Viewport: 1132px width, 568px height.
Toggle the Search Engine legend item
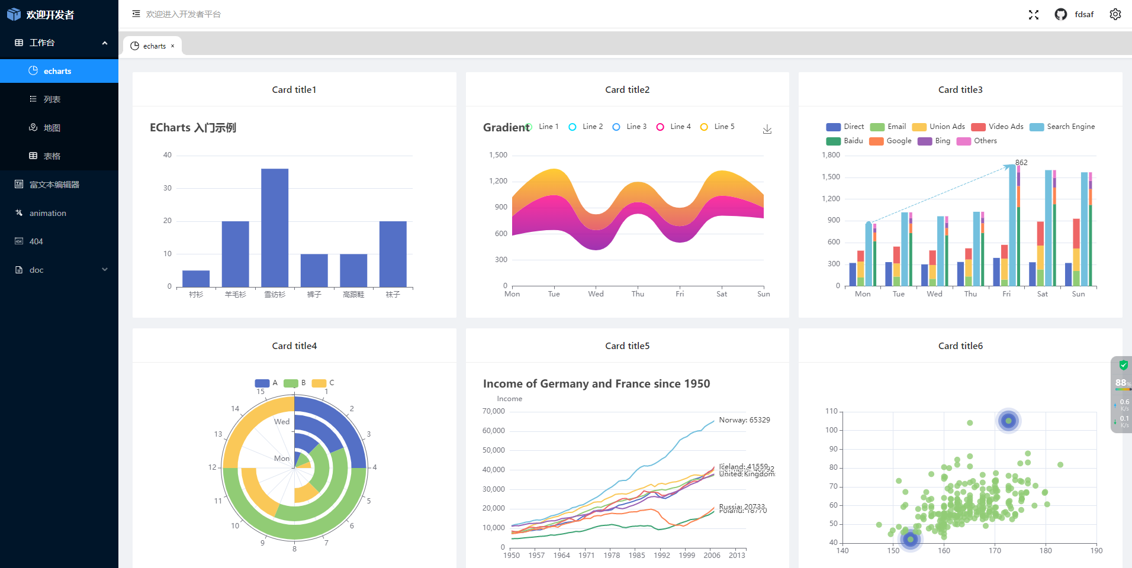click(1062, 127)
